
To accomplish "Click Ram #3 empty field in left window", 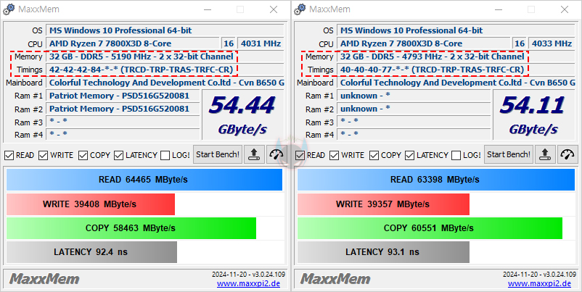I will (x=123, y=122).
